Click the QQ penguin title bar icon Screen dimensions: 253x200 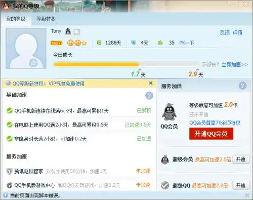[6, 6]
